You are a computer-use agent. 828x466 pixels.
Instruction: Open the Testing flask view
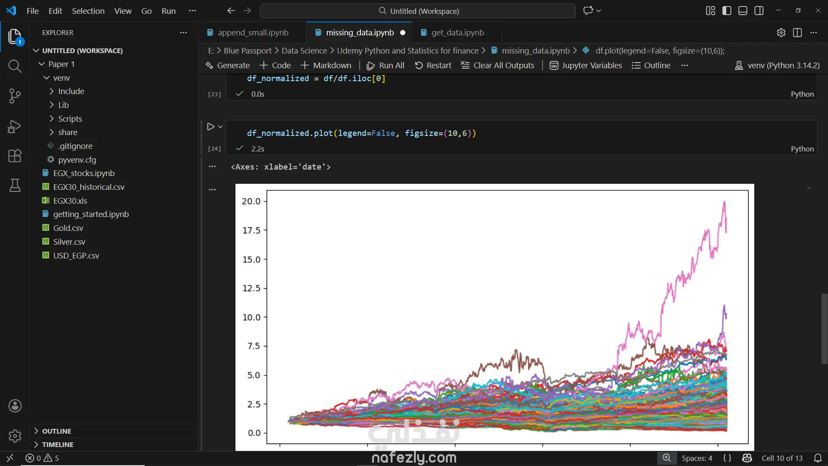15,186
